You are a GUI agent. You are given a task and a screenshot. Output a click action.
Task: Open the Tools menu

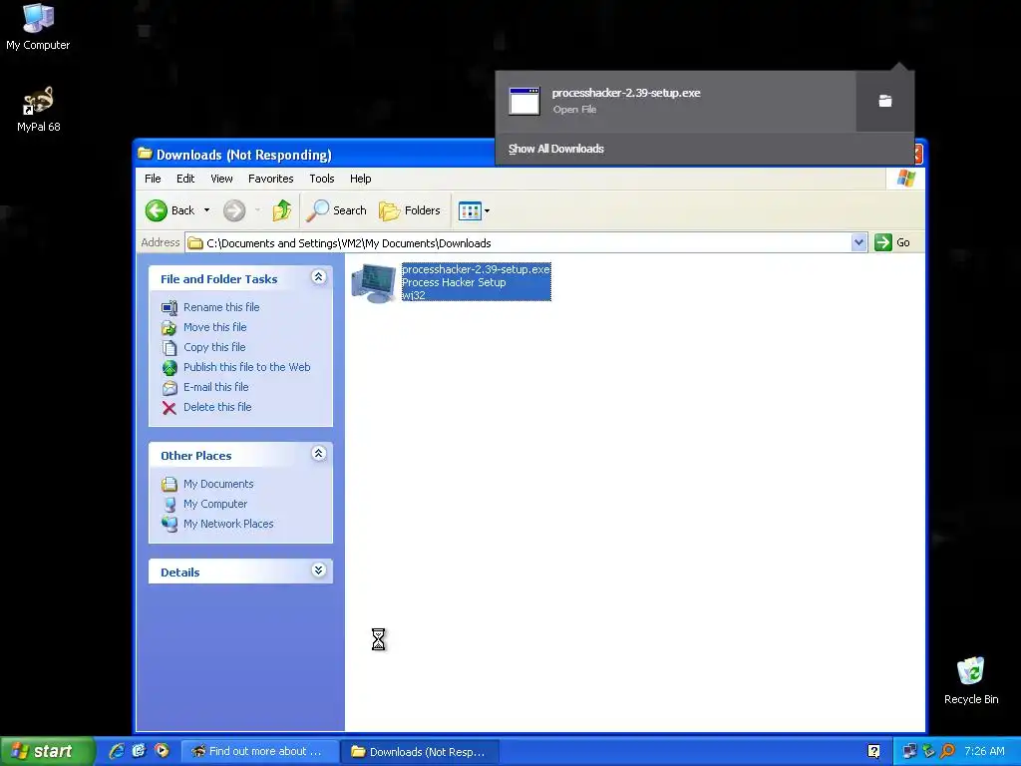pyautogui.click(x=322, y=179)
